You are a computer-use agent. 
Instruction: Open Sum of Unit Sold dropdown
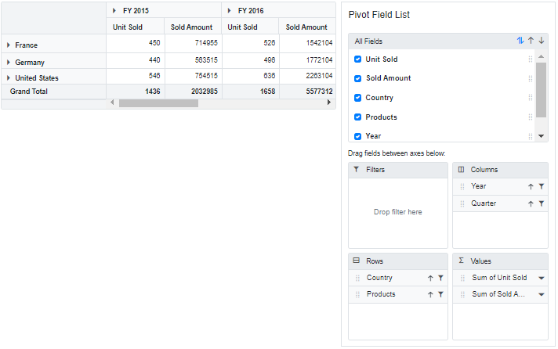pos(542,279)
